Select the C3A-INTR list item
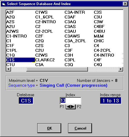The width and height of the screenshot is (129, 137). pyautogui.click(x=75, y=12)
